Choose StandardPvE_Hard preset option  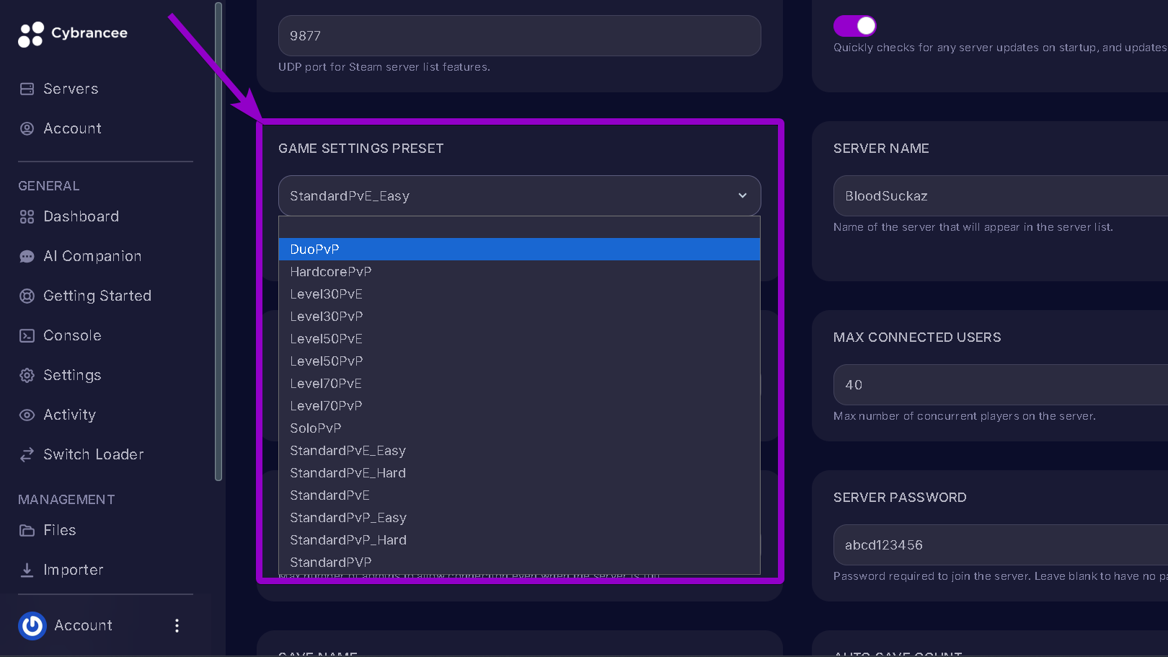pos(348,472)
